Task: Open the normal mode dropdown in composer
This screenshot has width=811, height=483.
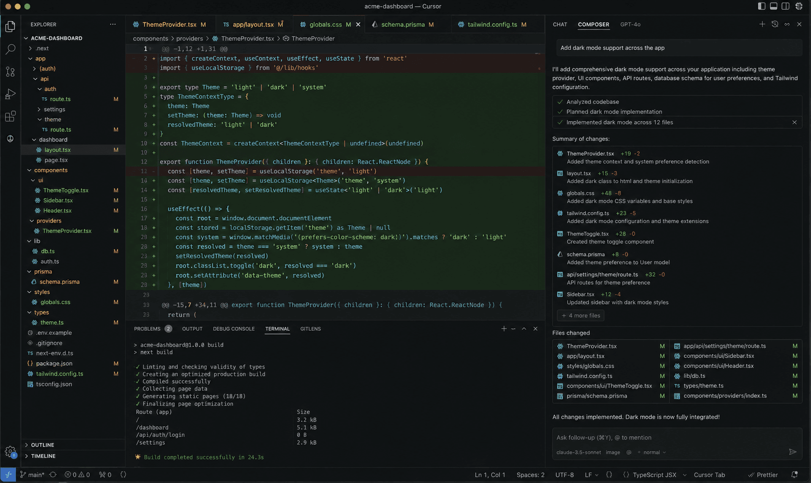Action: tap(654, 453)
